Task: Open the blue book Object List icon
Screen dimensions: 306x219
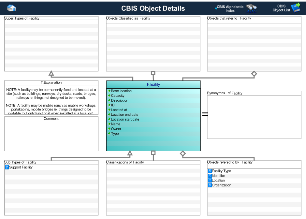Action: 296,7
